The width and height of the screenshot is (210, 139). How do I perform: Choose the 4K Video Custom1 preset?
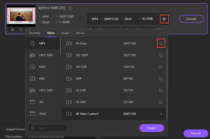point(114,114)
